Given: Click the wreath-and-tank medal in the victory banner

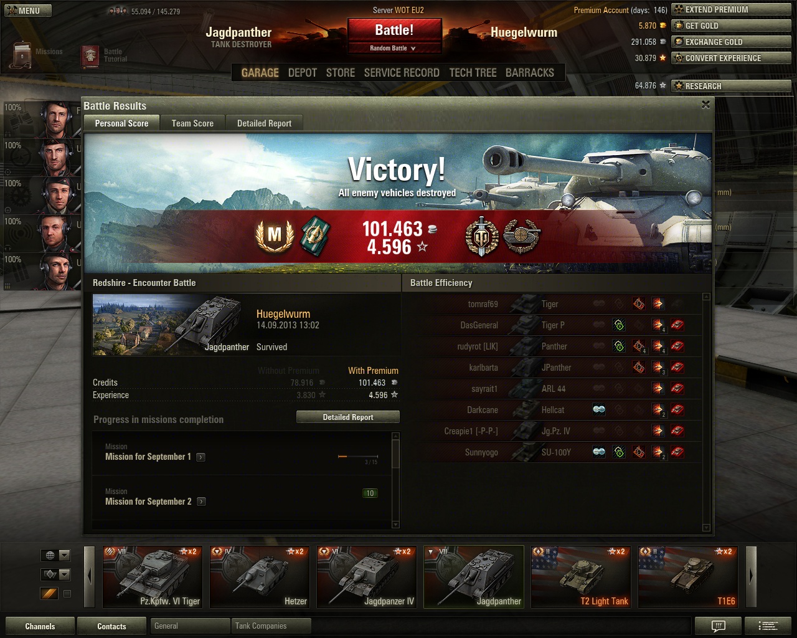Looking at the screenshot, I should tap(521, 237).
